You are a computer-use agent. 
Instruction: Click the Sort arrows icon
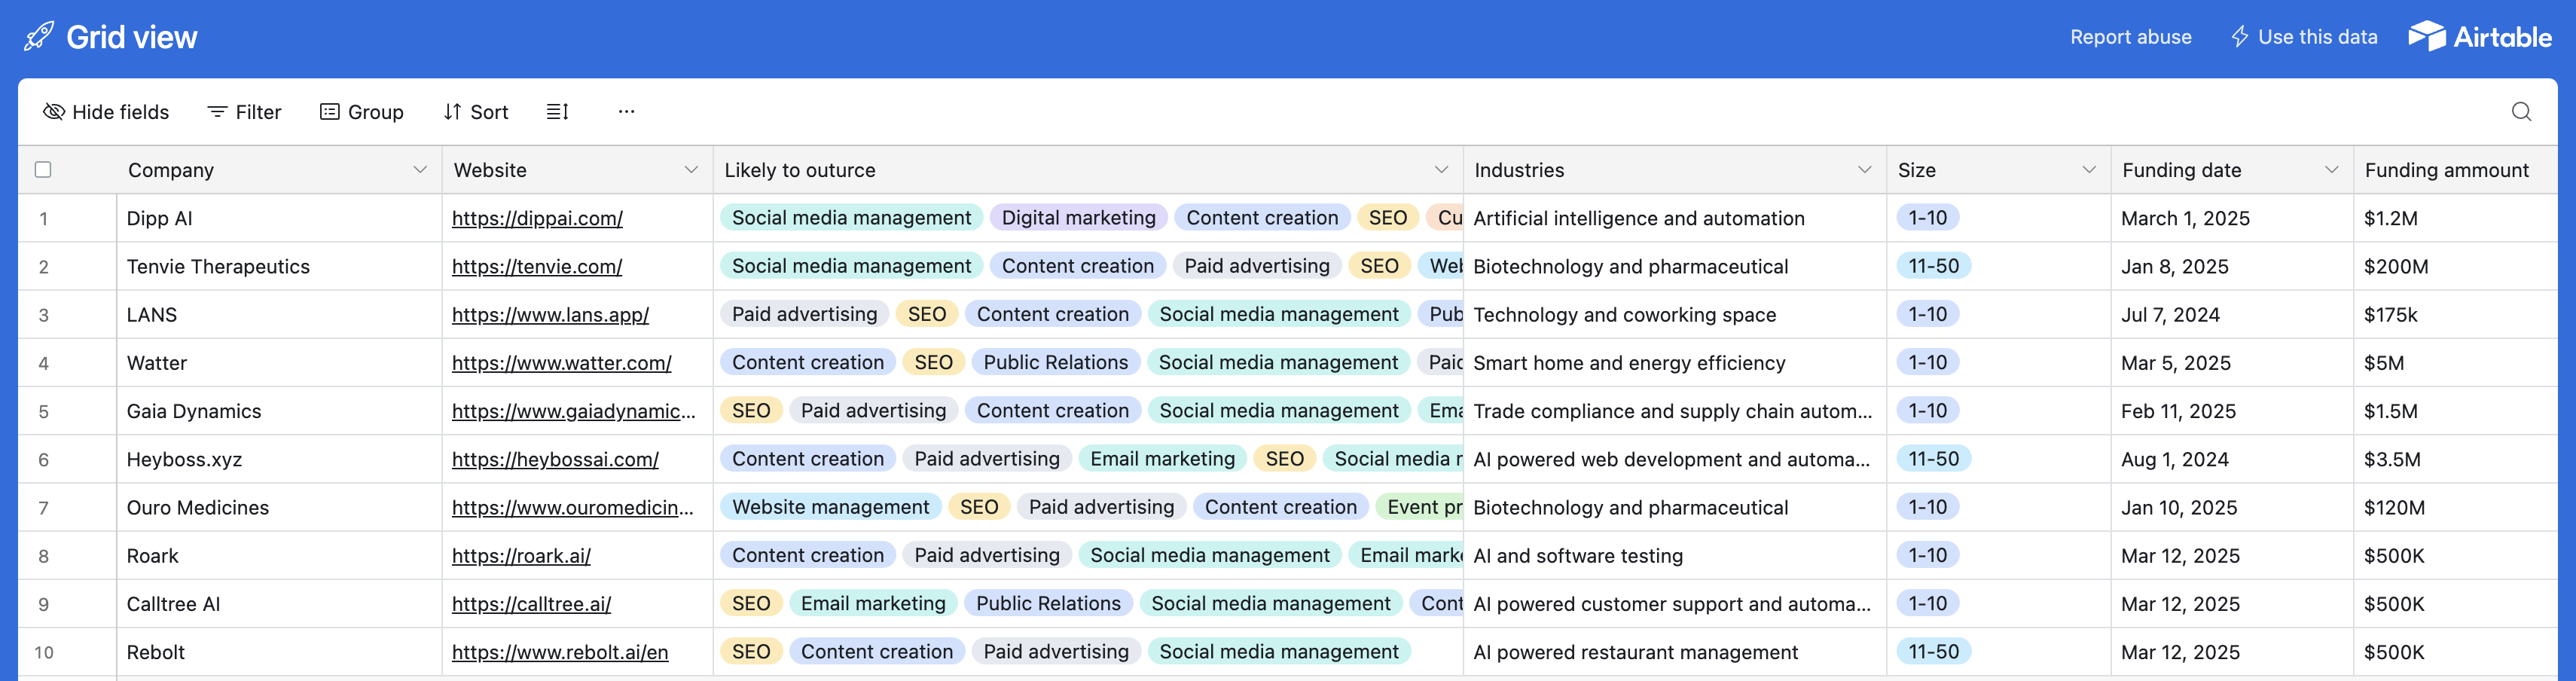pyautogui.click(x=453, y=112)
